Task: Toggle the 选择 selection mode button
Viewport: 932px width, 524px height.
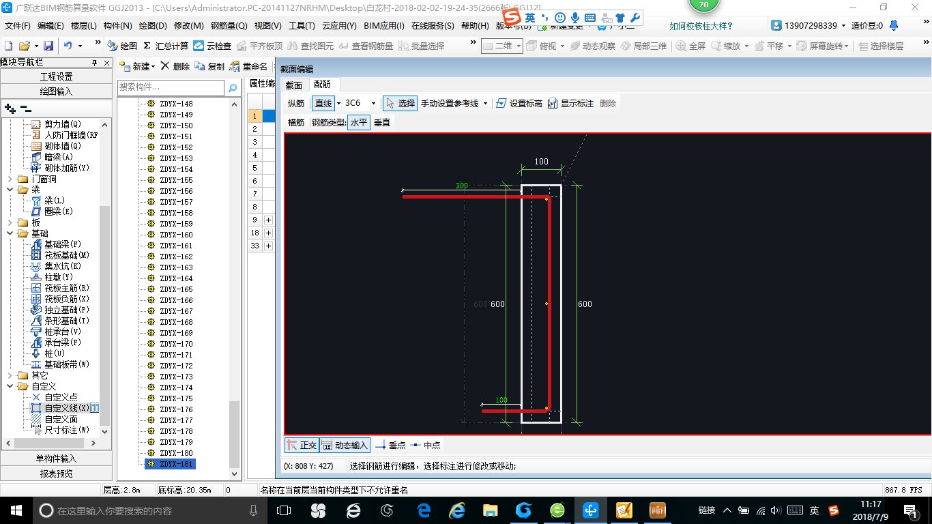Action: point(400,103)
